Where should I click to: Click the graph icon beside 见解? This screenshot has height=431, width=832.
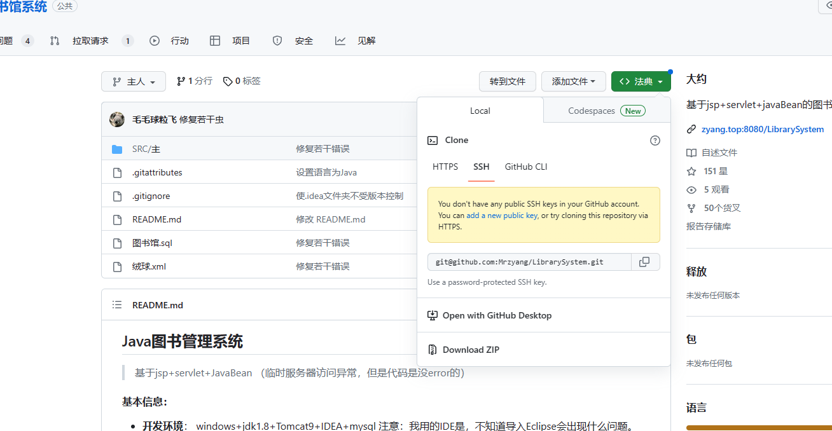coord(340,41)
